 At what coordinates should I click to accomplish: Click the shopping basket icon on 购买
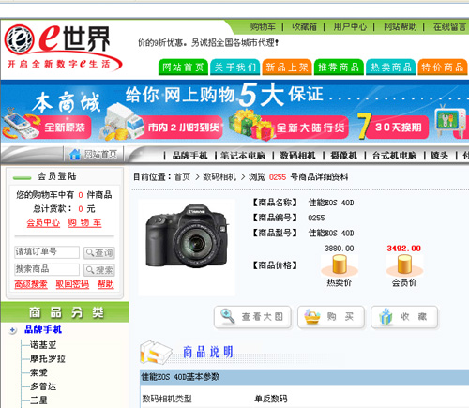[312, 317]
